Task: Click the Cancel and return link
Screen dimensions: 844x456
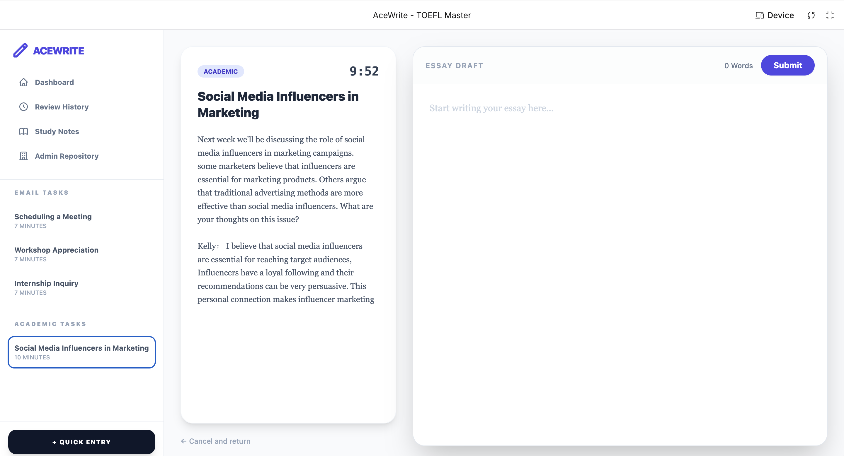Action: (216, 441)
